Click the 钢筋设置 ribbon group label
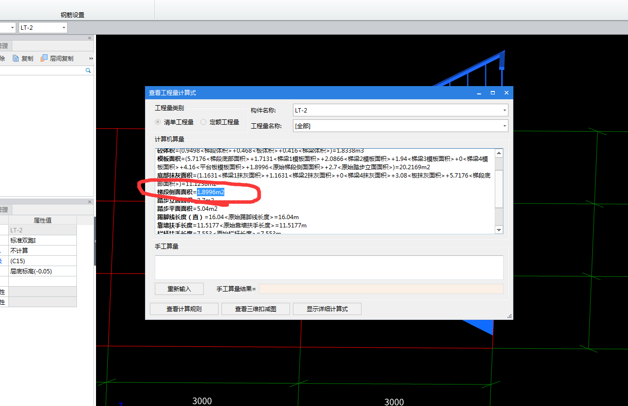 72,15
